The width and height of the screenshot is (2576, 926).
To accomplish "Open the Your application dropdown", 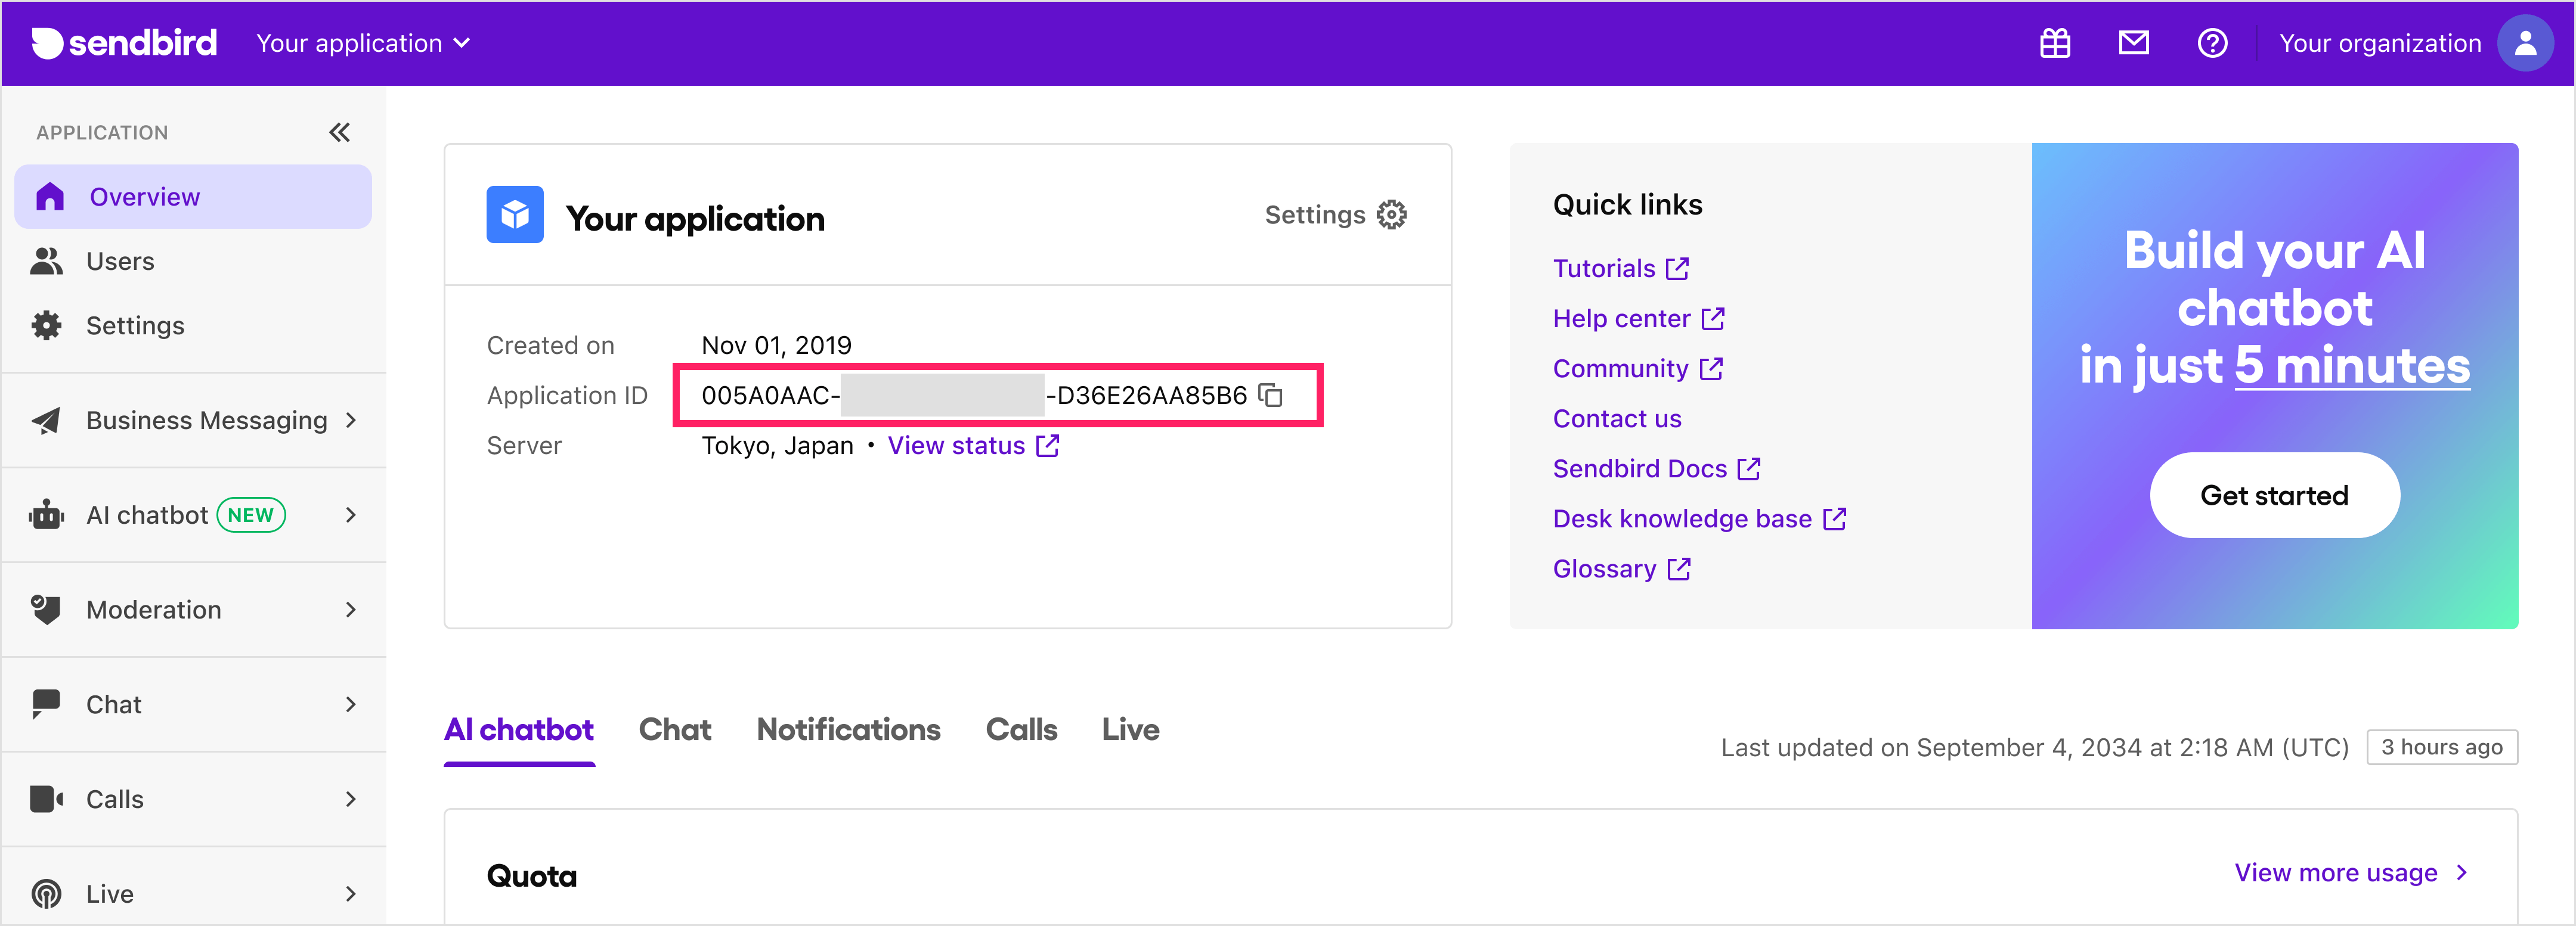I will click(362, 43).
